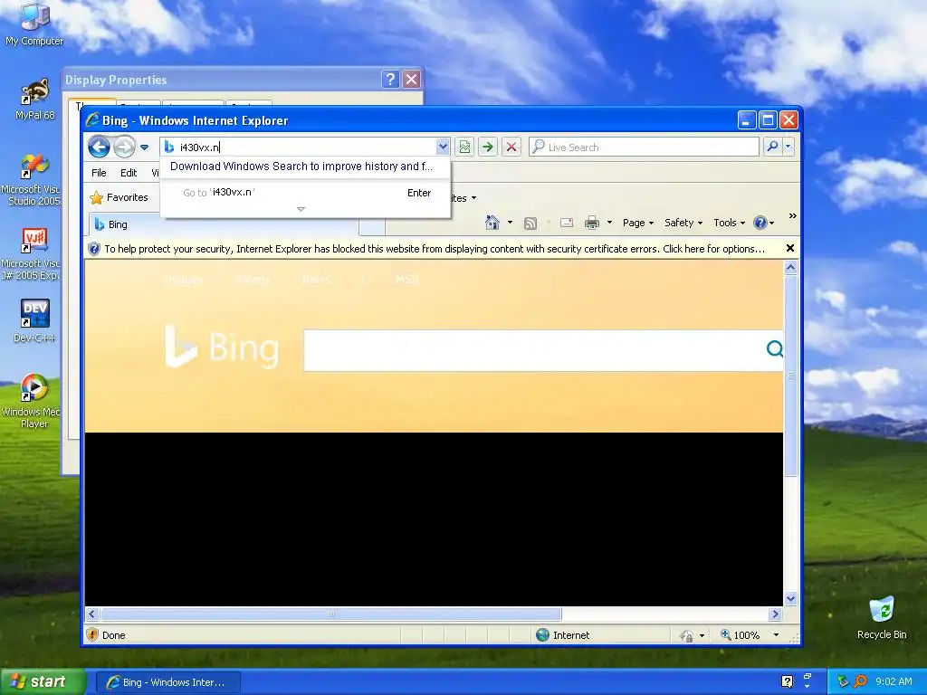Viewport: 927px width, 695px height.
Task: Open the Edit menu
Action: click(129, 173)
